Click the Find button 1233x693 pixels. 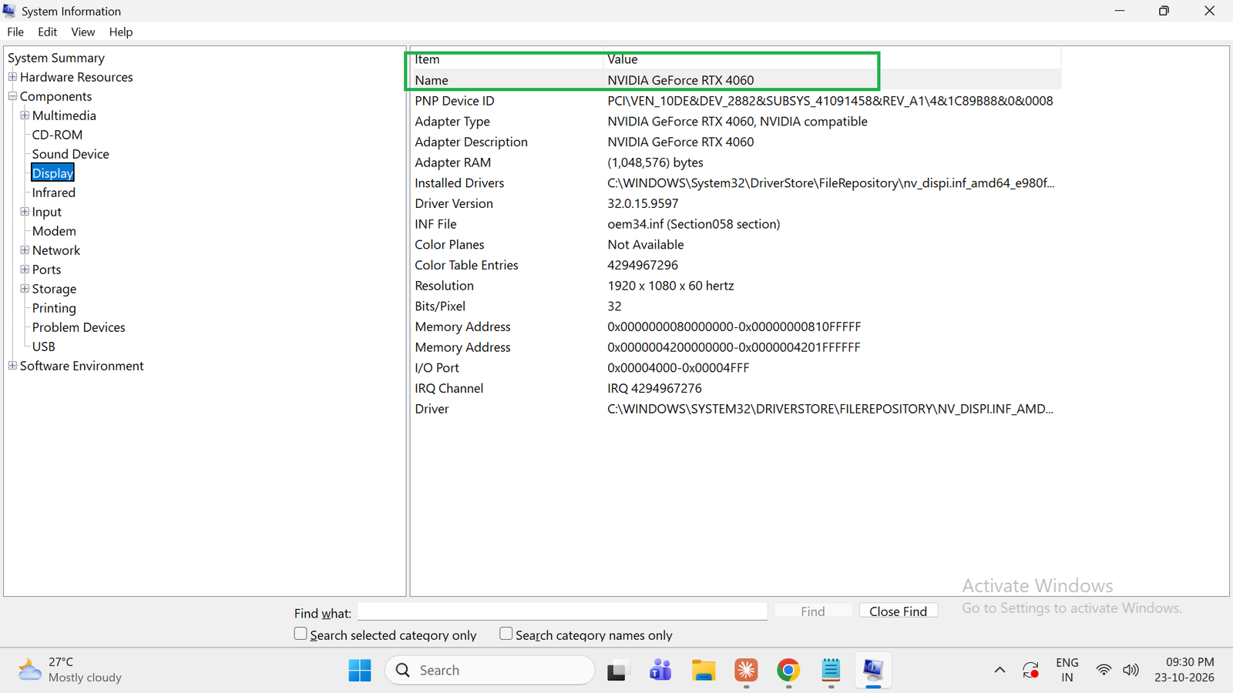[x=813, y=611]
